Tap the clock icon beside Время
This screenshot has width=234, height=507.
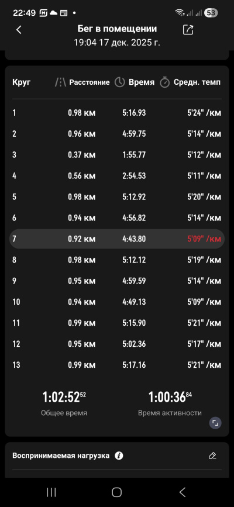[x=120, y=82]
